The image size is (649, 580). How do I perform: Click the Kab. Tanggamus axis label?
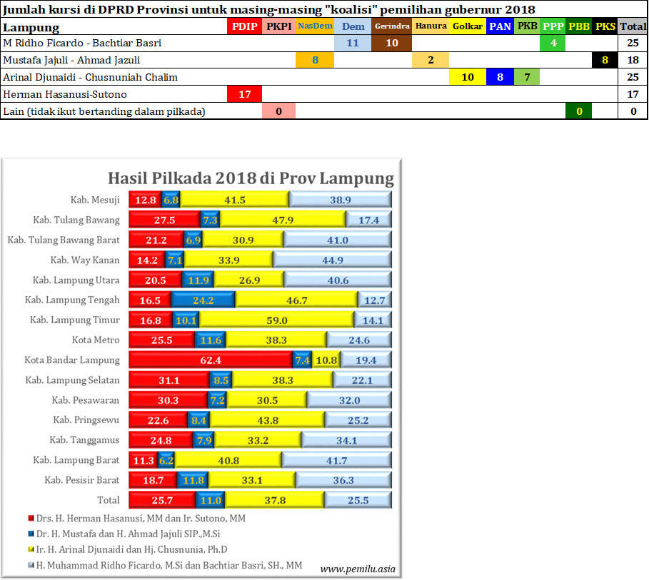[x=84, y=439]
